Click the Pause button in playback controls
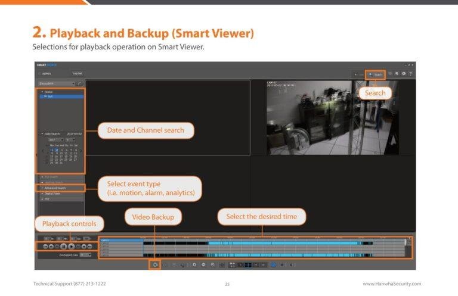458x296 pixels. [x=64, y=247]
